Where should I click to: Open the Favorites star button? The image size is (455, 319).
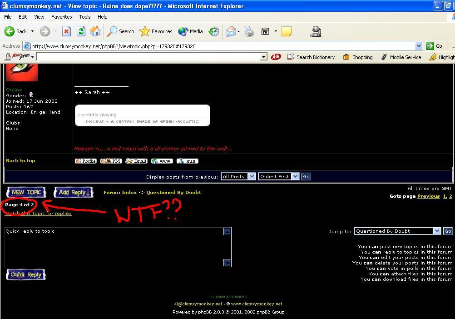click(x=156, y=31)
